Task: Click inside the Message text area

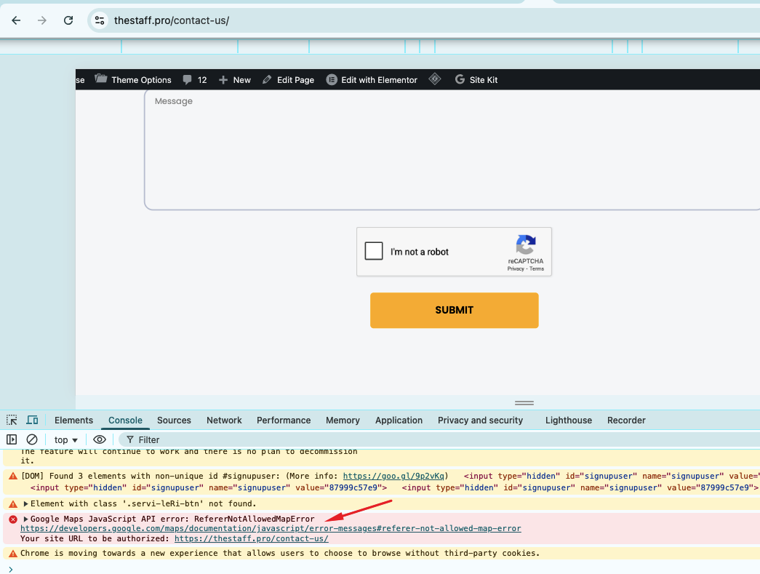Action: (x=452, y=151)
